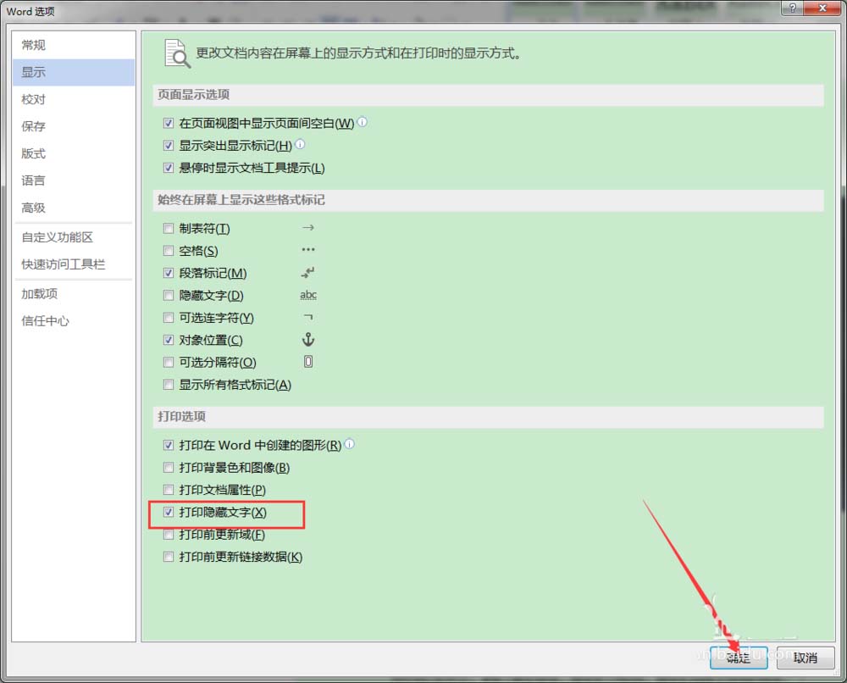Image resolution: width=847 pixels, height=683 pixels.
Task: Enable the 空格 formatting mark
Action: point(169,251)
